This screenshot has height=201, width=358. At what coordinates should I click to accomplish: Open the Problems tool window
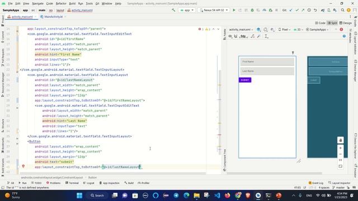pos(54,183)
